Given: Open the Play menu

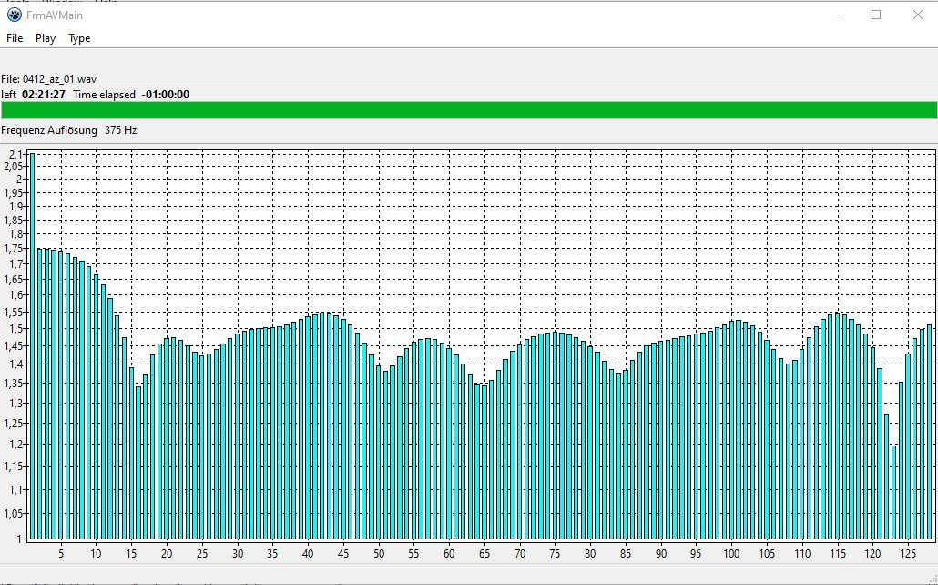Looking at the screenshot, I should [46, 38].
